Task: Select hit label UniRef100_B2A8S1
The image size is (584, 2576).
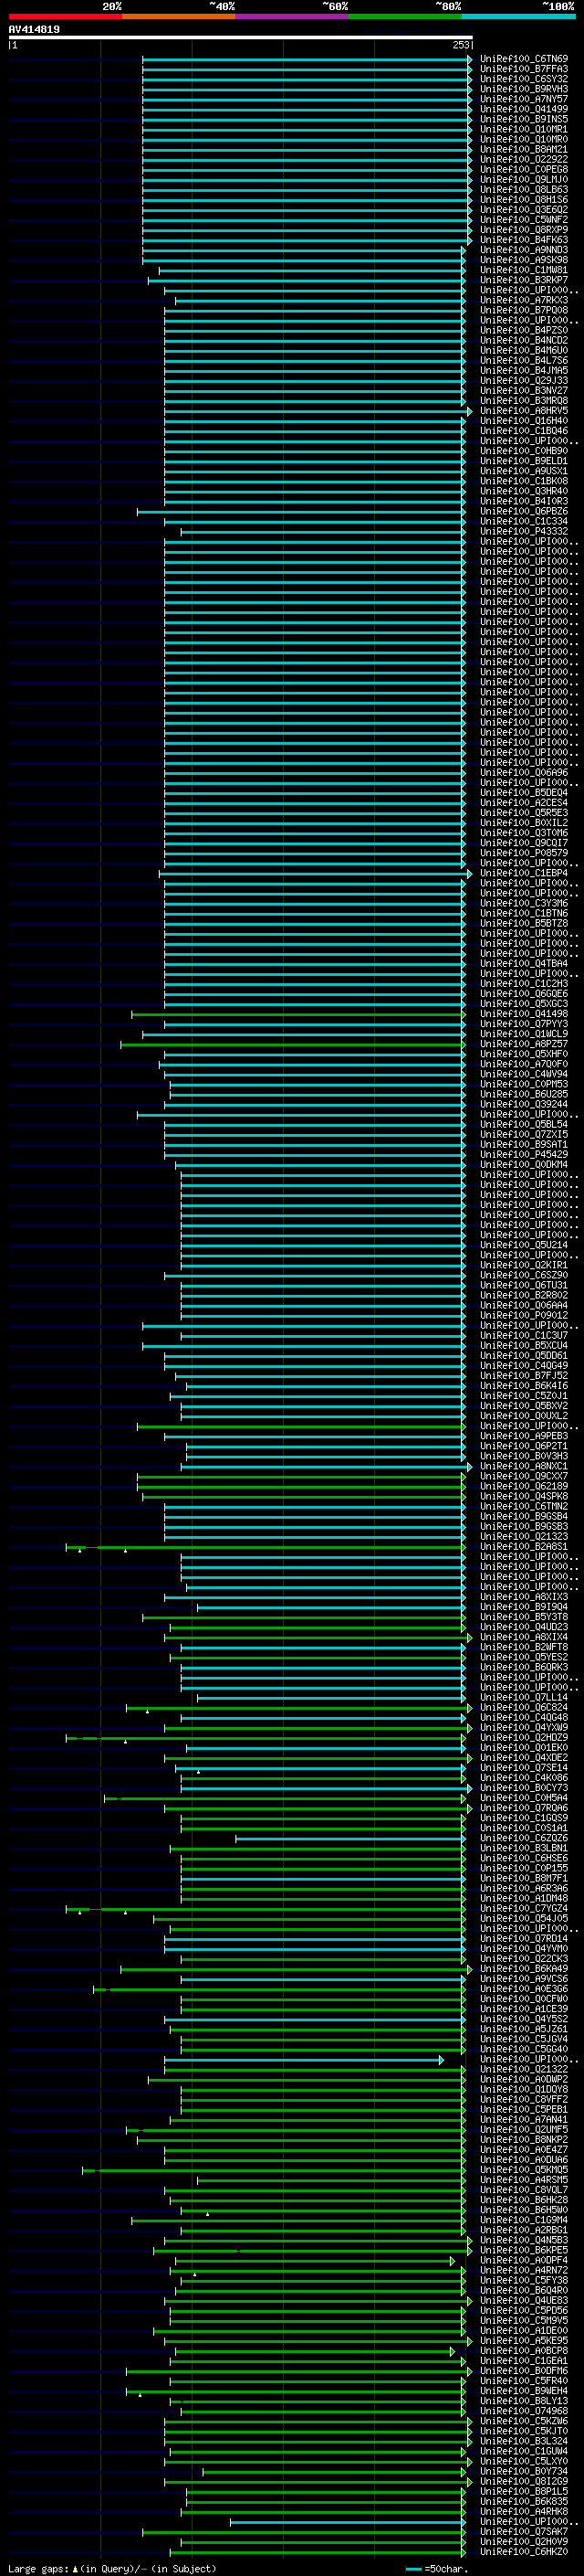Action: [x=524, y=1546]
